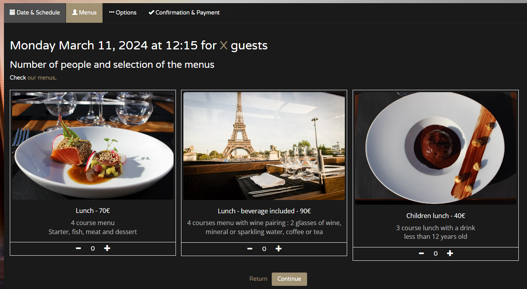This screenshot has height=289, width=527.
Task: Click the chocolate dessert plate photo
Action: [436, 148]
